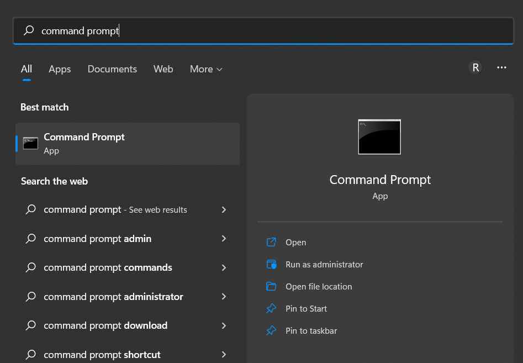This screenshot has height=363, width=523.
Task: Expand arrow for 'command prompt commands'
Action: (224, 267)
